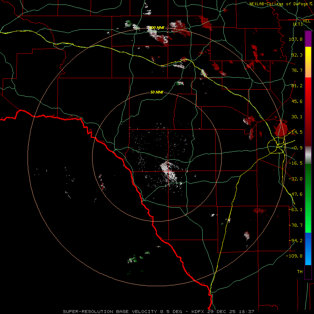Image resolution: width=314 pixels, height=314 pixels.
Task: Click the 61.2 legend value
Action: 297,86
